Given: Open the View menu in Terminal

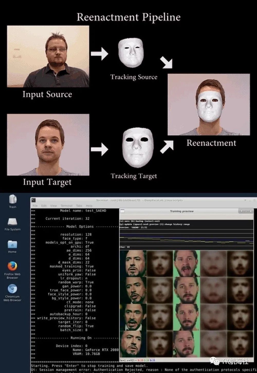Looking at the screenshot, I should coord(53,206).
